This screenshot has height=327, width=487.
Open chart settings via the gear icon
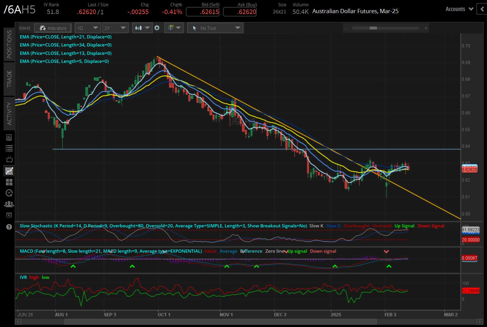pos(157,28)
